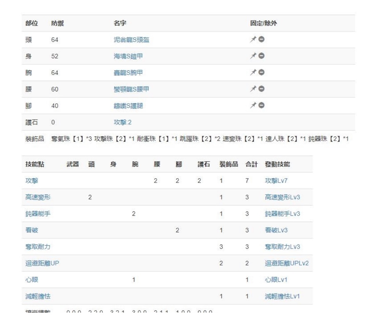This screenshot has width=385, height=315.
Task: Click the exclude icon for 蠻顎龍S腰甲
Action: point(261,89)
